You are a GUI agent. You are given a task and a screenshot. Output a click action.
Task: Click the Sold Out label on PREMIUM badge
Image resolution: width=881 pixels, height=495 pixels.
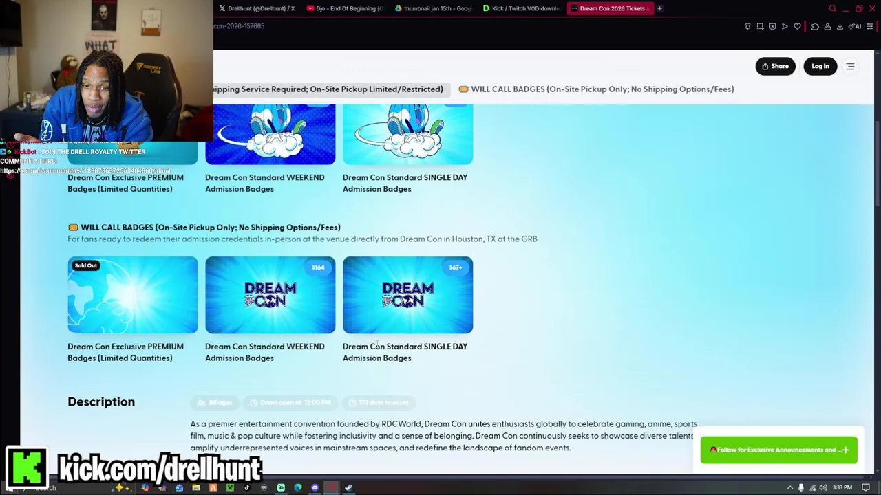tap(86, 265)
